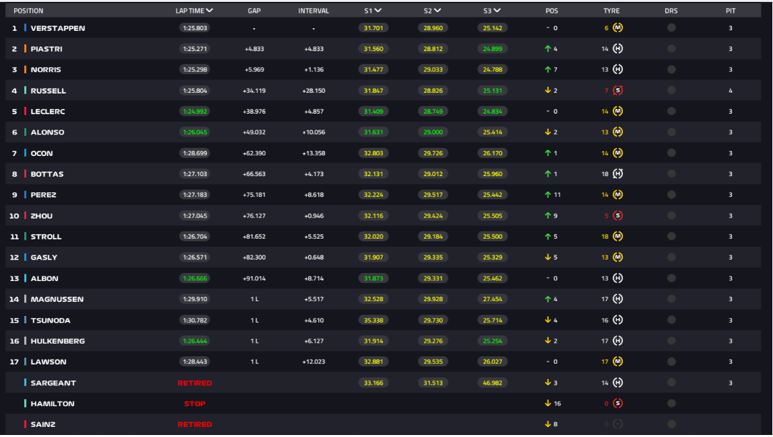The width and height of the screenshot is (773, 437).
Task: Click Hamilton's soft tyre icon
Action: pos(618,403)
